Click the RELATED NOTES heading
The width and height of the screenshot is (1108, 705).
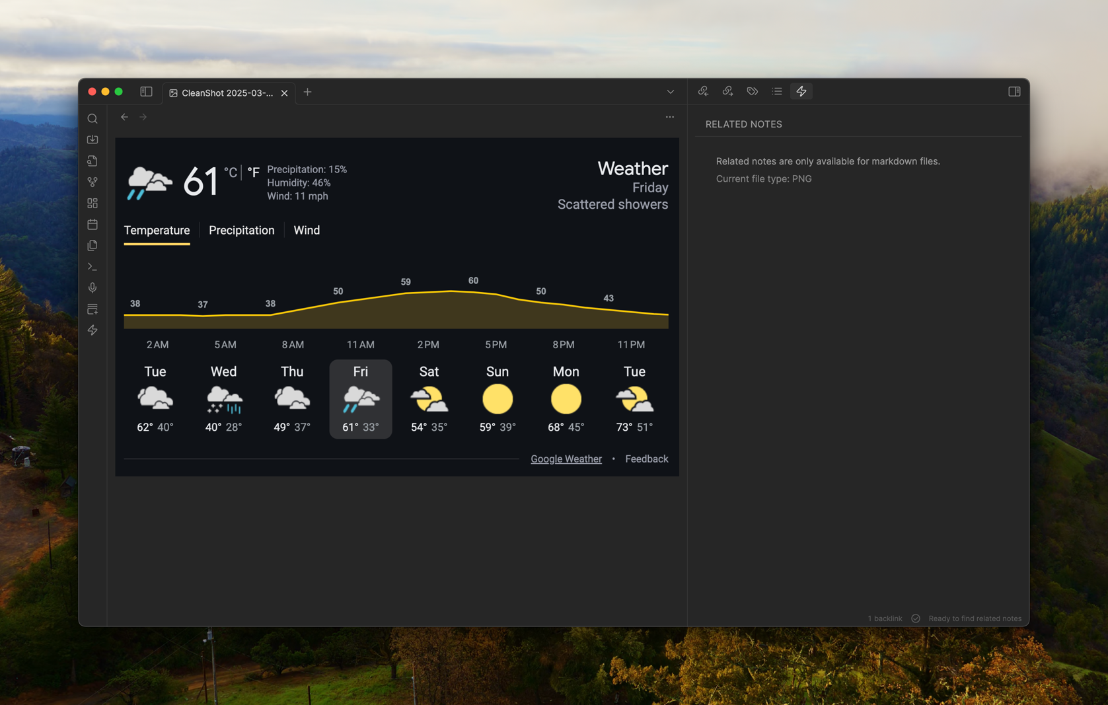pyautogui.click(x=743, y=124)
